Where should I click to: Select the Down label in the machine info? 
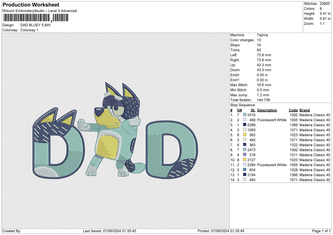[235, 70]
